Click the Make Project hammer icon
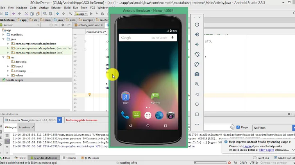Image resolution: width=295 pixels, height=165 pixels. 70,14
